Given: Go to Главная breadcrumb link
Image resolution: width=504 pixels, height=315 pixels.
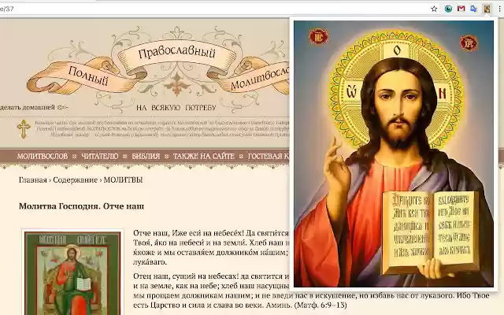Looking at the screenshot, I should [x=33, y=180].
